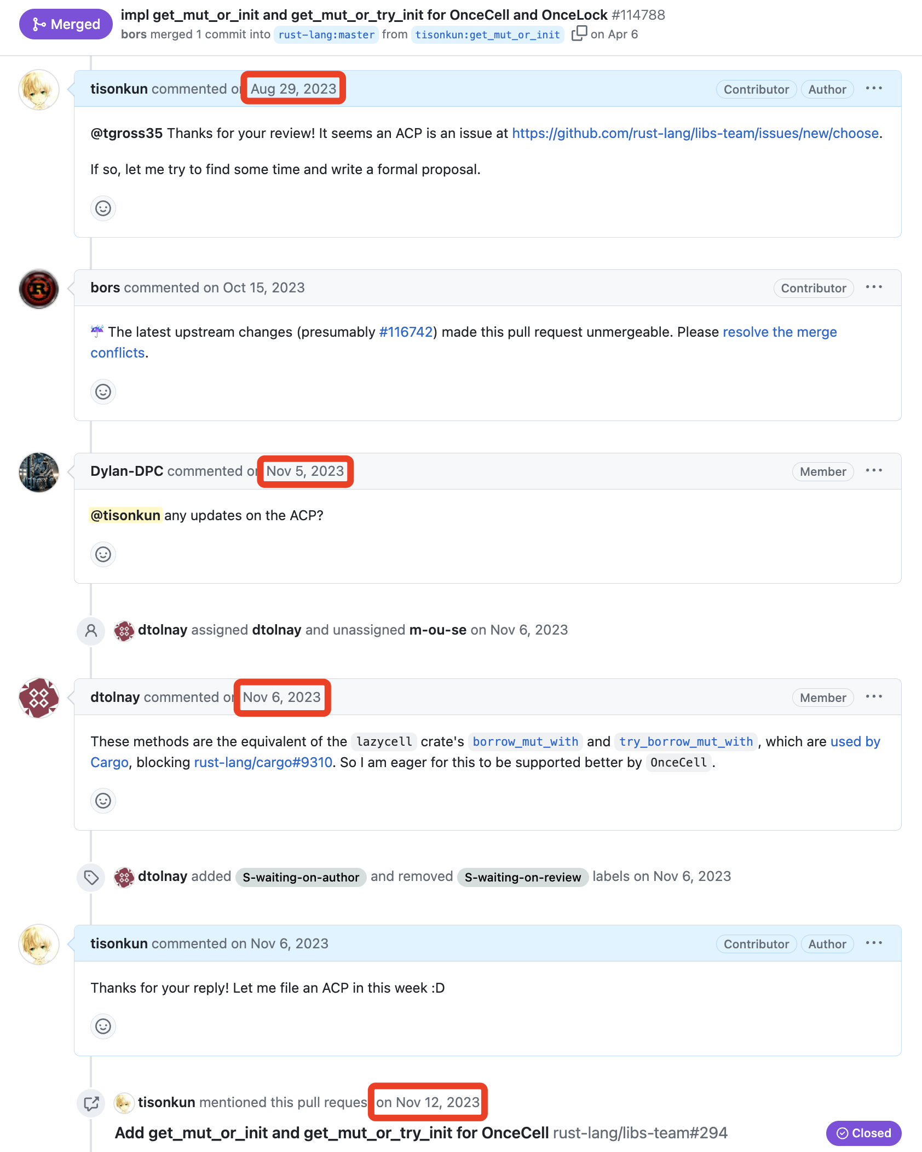This screenshot has width=922, height=1152.
Task: Open options menu on bors' comment
Action: coord(874,287)
